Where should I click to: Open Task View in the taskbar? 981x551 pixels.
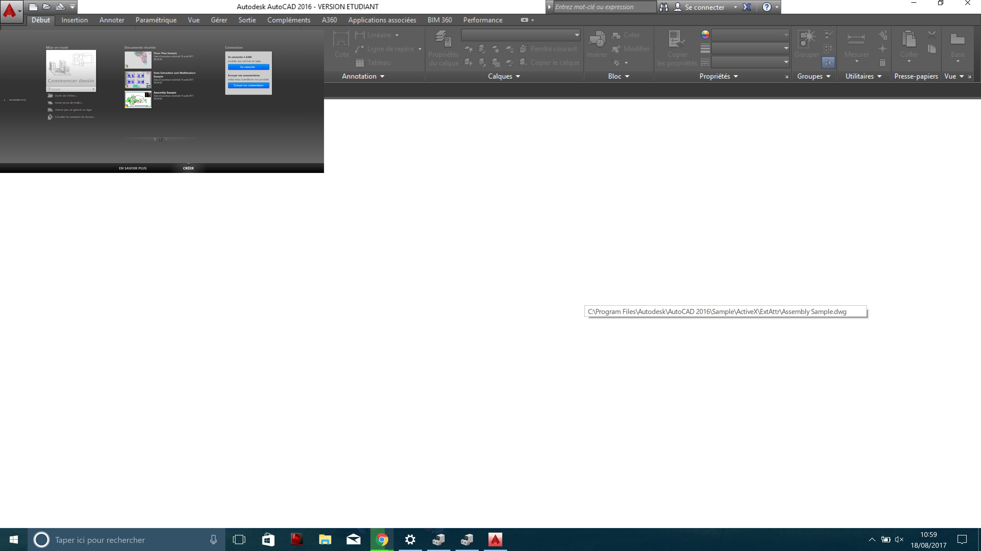239,540
